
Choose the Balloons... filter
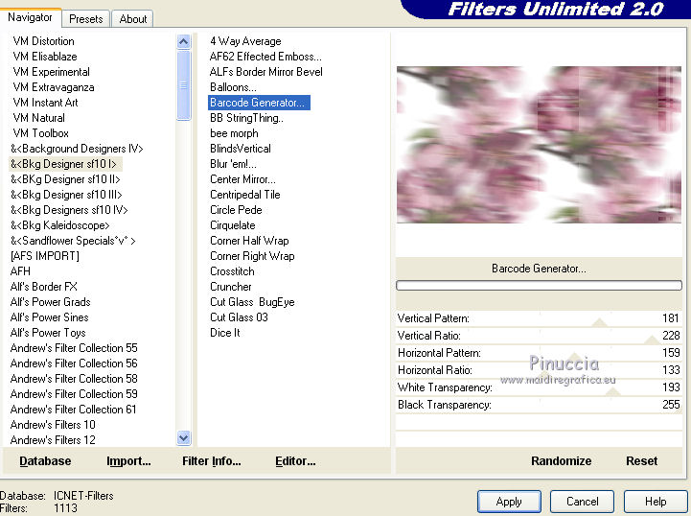point(233,87)
